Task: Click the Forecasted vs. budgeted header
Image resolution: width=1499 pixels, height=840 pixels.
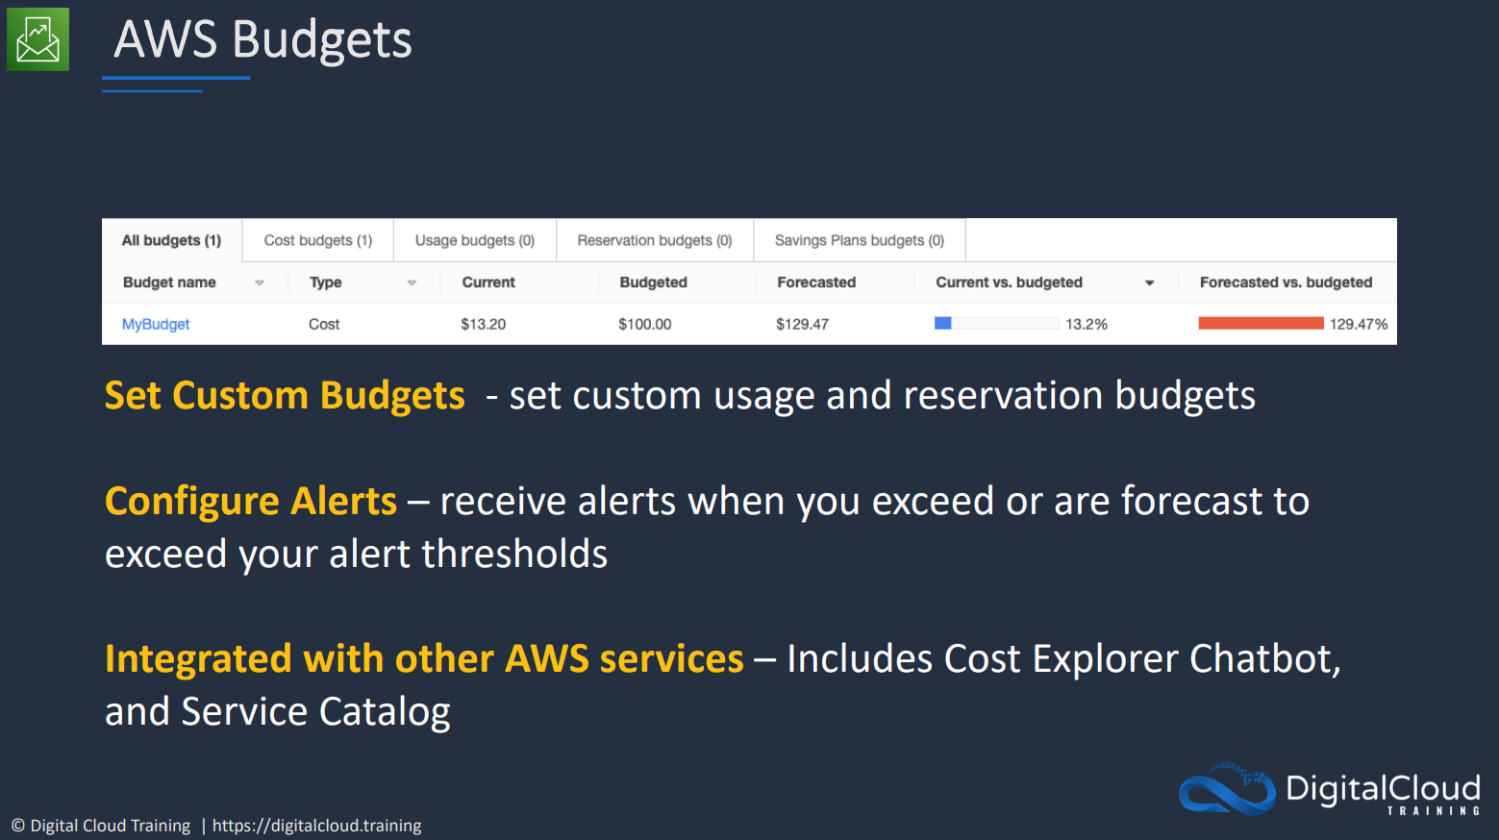Action: point(1286,283)
